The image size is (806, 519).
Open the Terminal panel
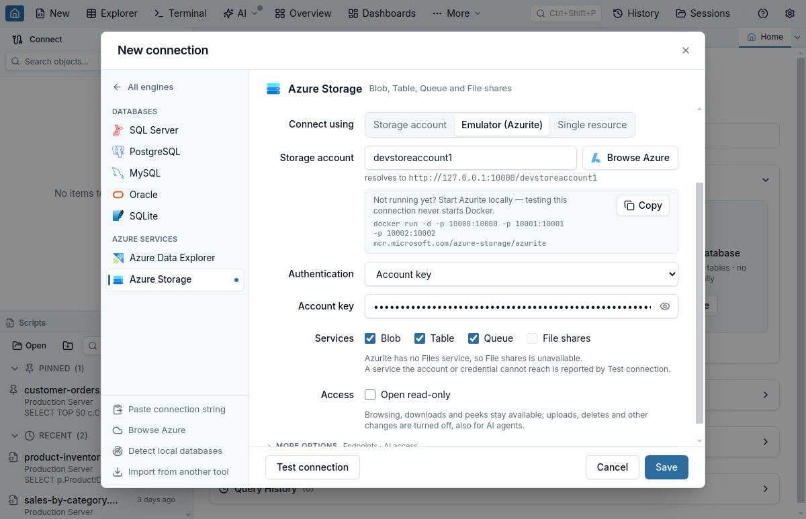[x=181, y=13]
